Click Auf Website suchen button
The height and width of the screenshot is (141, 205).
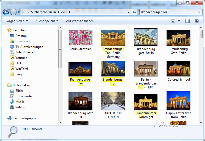point(80,21)
